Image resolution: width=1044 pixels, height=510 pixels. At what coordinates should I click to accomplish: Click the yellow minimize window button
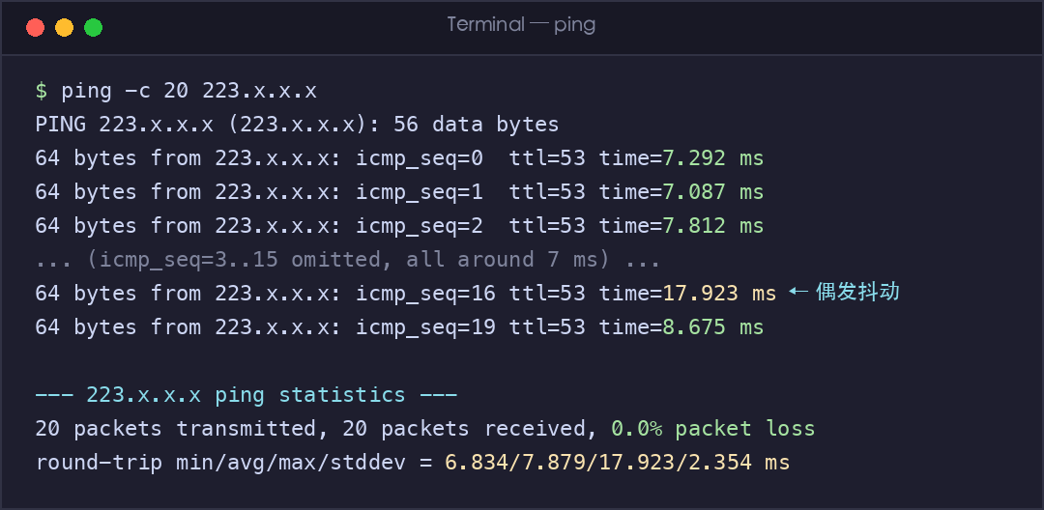[64, 27]
